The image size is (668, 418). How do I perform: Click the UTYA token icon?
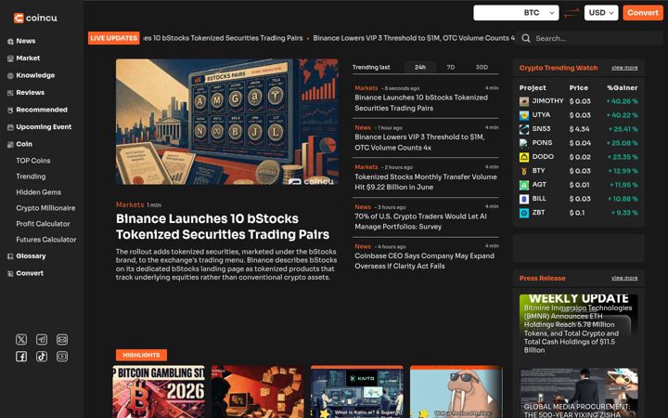pyautogui.click(x=524, y=115)
